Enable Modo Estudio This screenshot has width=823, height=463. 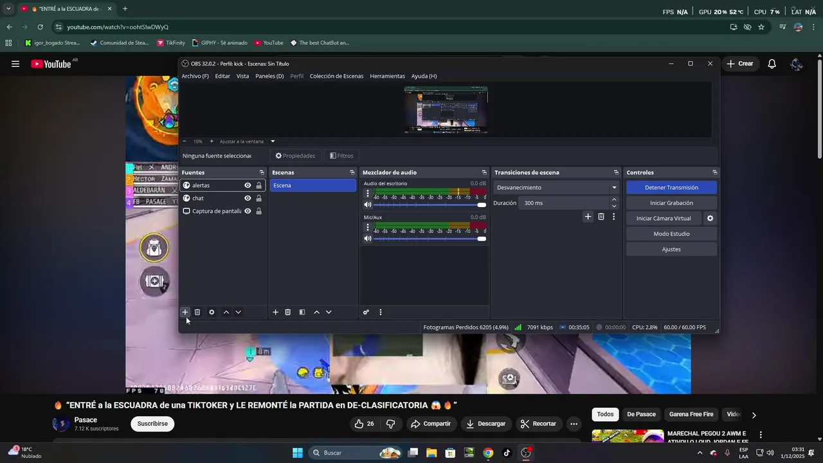click(671, 234)
